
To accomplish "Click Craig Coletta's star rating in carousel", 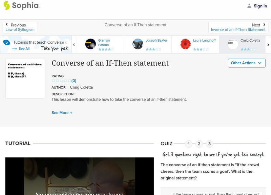I will tap(248, 49).
